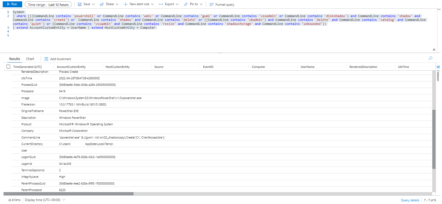Click the Add bookmark icon
The image size is (442, 204).
tap(46, 59)
